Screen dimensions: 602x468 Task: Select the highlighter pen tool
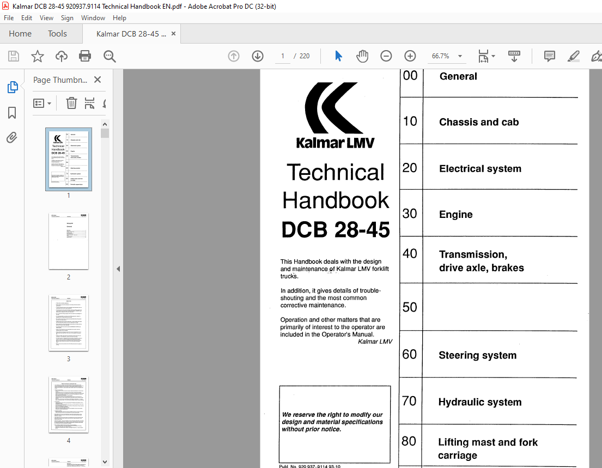click(573, 57)
